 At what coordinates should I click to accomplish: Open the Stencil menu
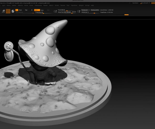click(51, 5)
